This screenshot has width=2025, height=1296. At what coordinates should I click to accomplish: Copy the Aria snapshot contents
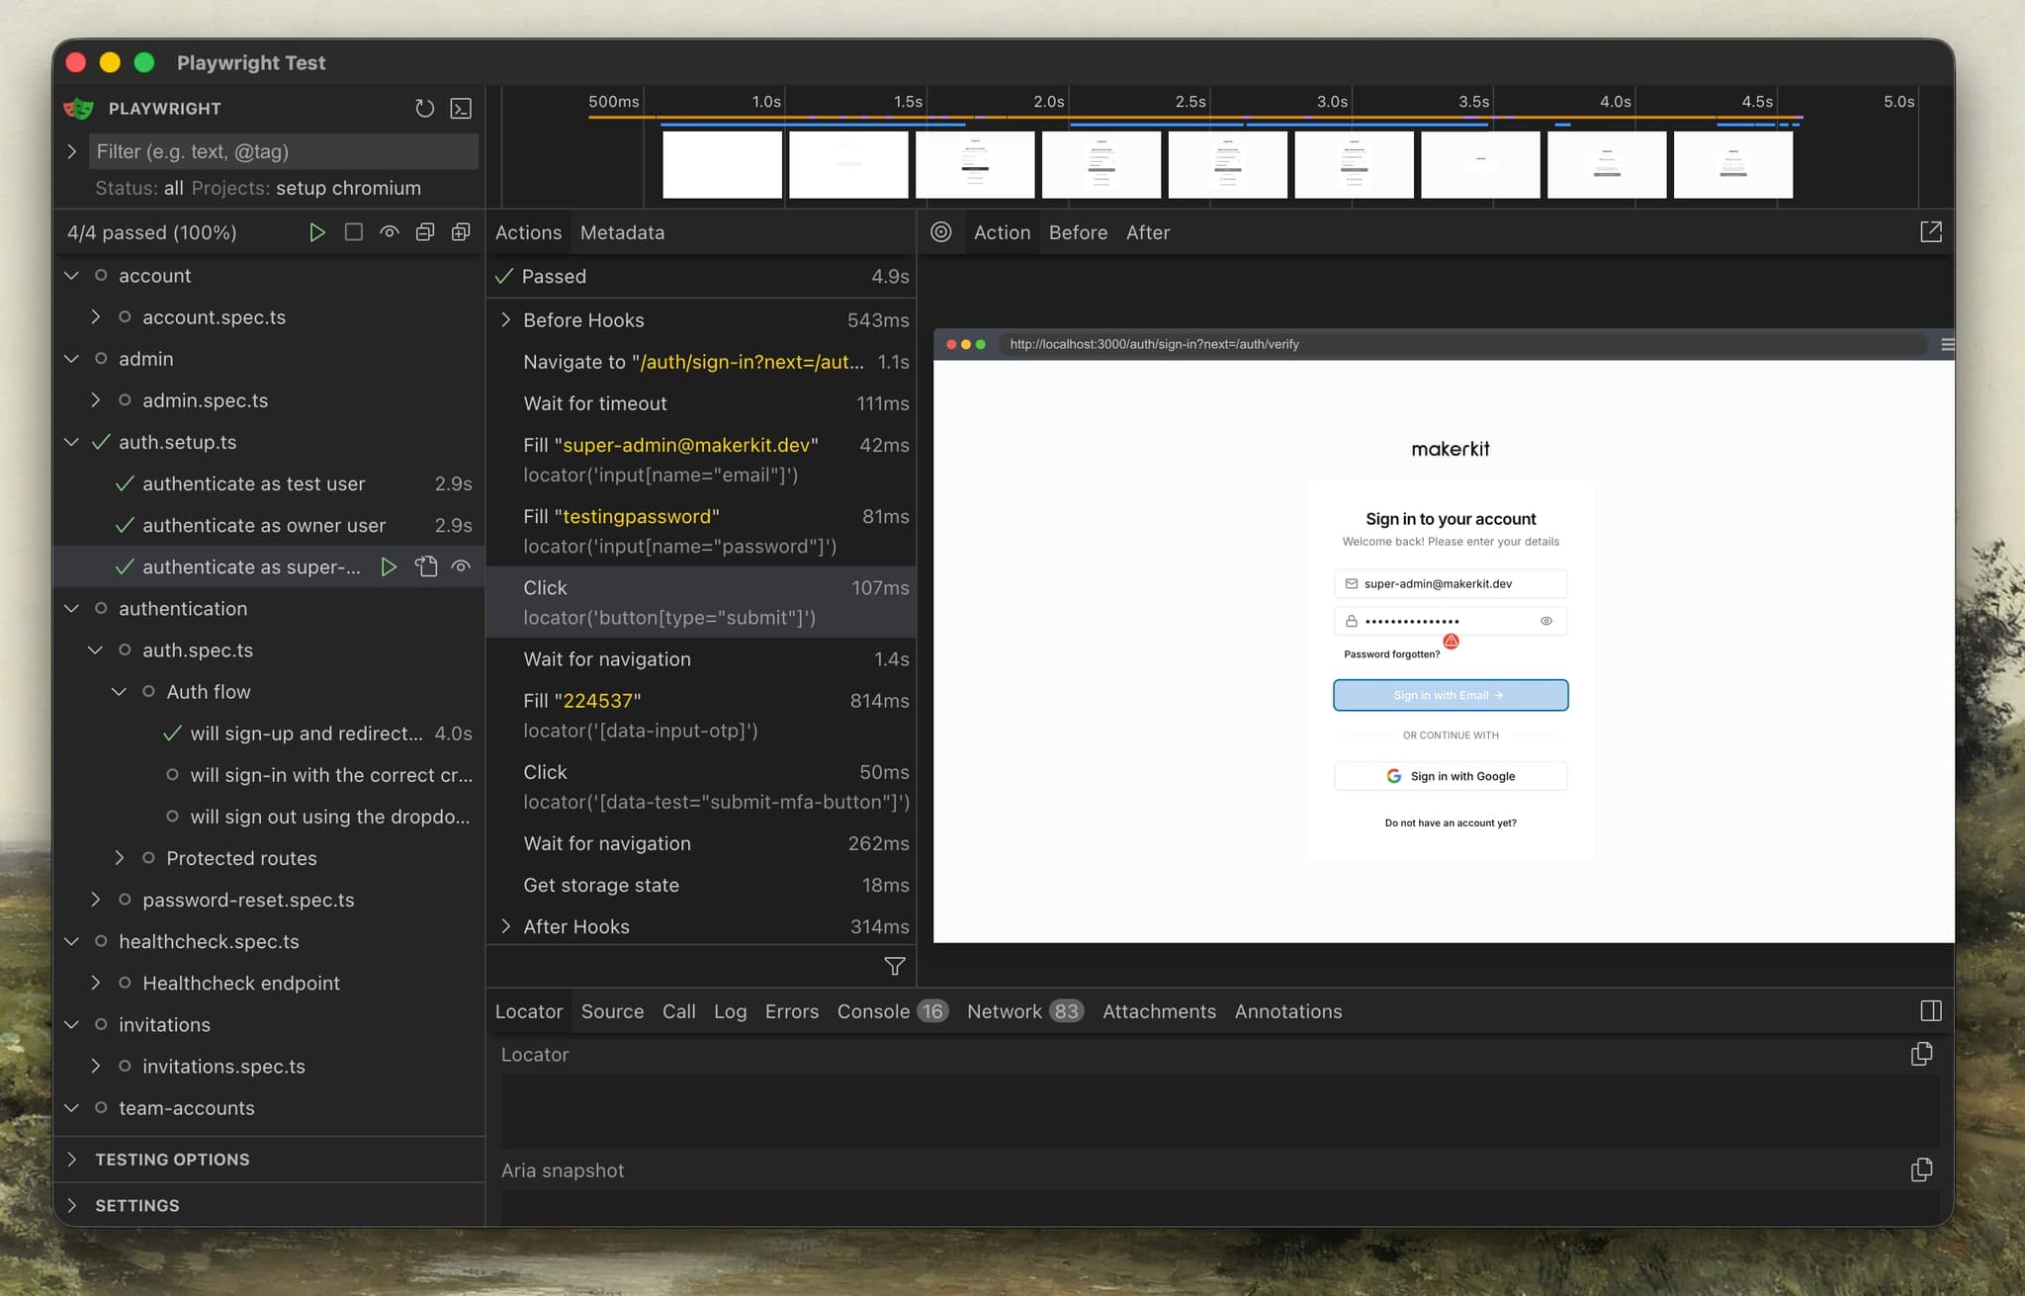[x=1921, y=1169]
